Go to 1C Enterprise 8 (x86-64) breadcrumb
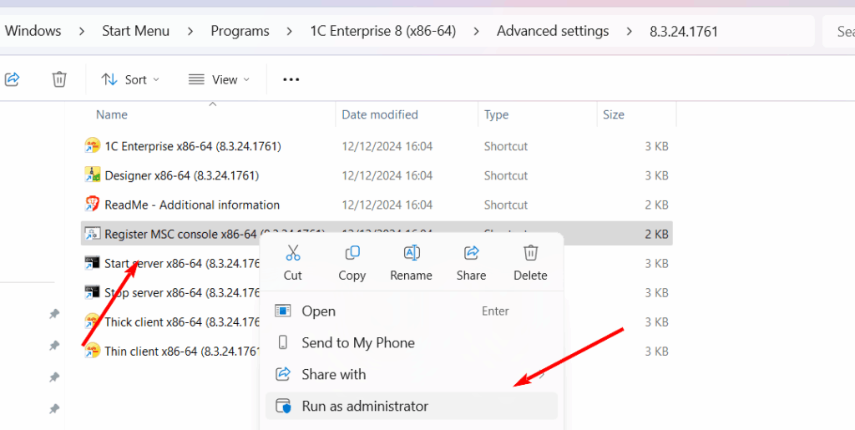Viewport: 855px width, 430px height. click(x=382, y=31)
